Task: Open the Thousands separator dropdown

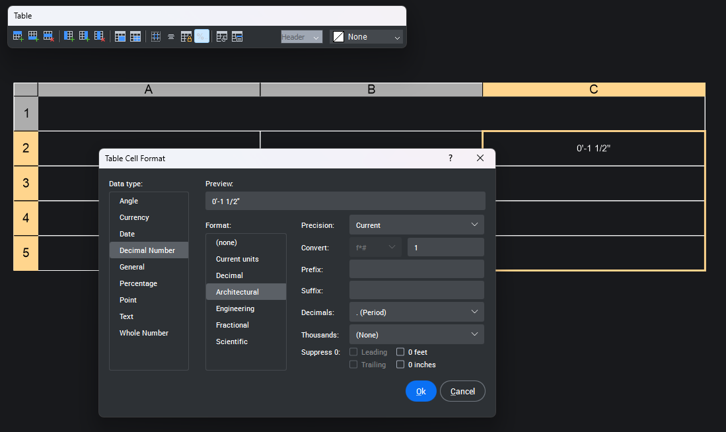Action: point(416,334)
